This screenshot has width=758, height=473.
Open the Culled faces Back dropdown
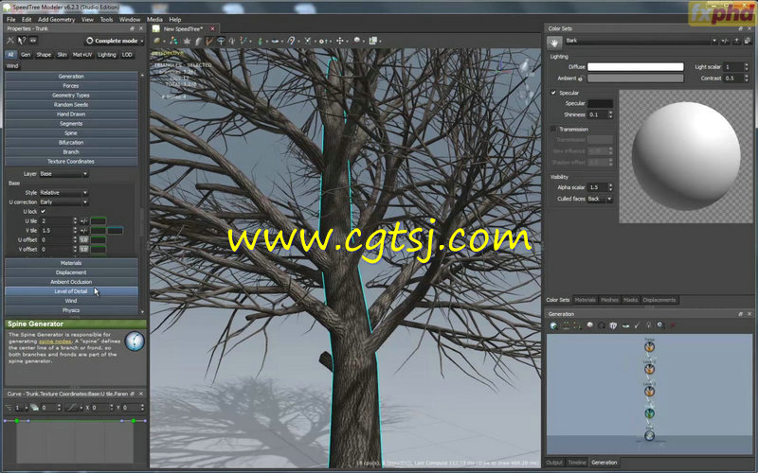(600, 199)
